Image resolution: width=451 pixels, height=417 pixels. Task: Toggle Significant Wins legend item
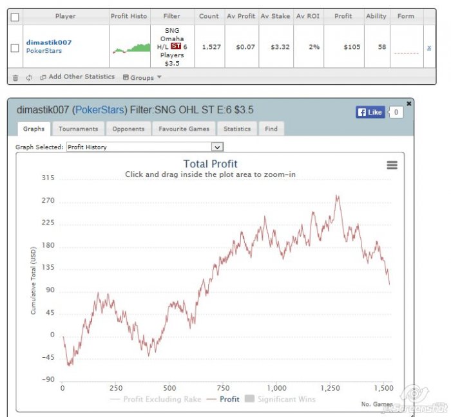pos(280,399)
